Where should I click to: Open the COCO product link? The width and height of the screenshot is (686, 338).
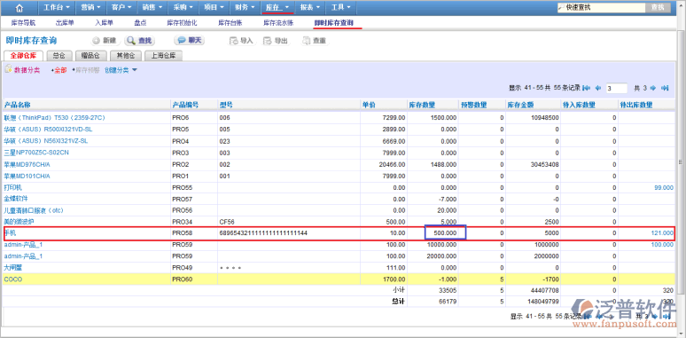pyautogui.click(x=13, y=279)
